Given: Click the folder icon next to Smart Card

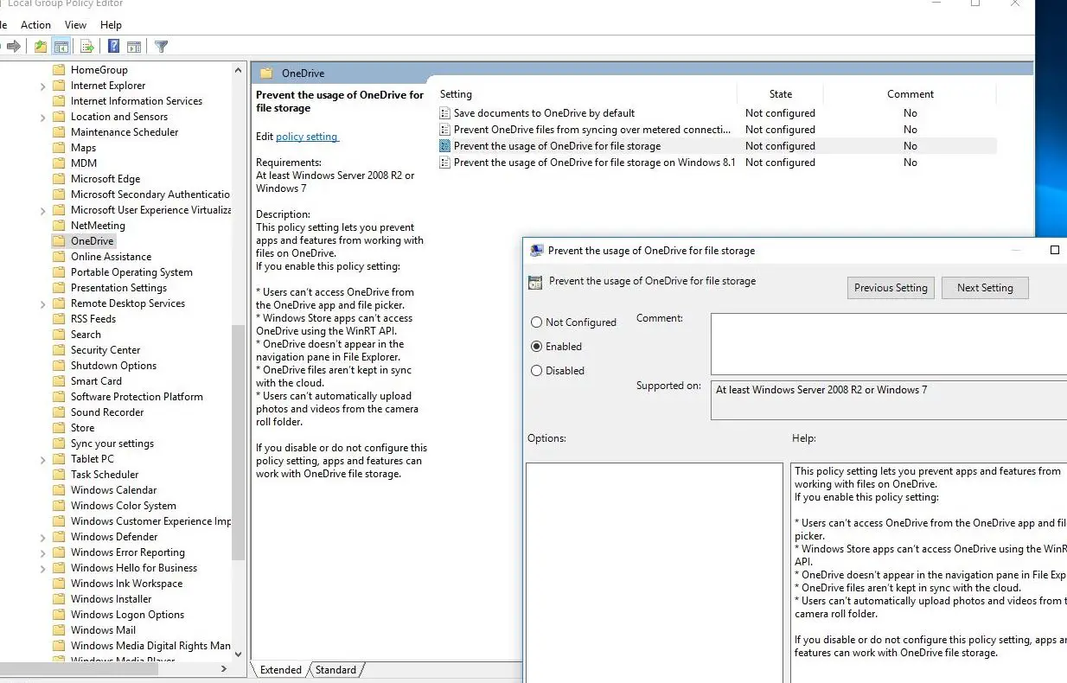Looking at the screenshot, I should pyautogui.click(x=59, y=381).
